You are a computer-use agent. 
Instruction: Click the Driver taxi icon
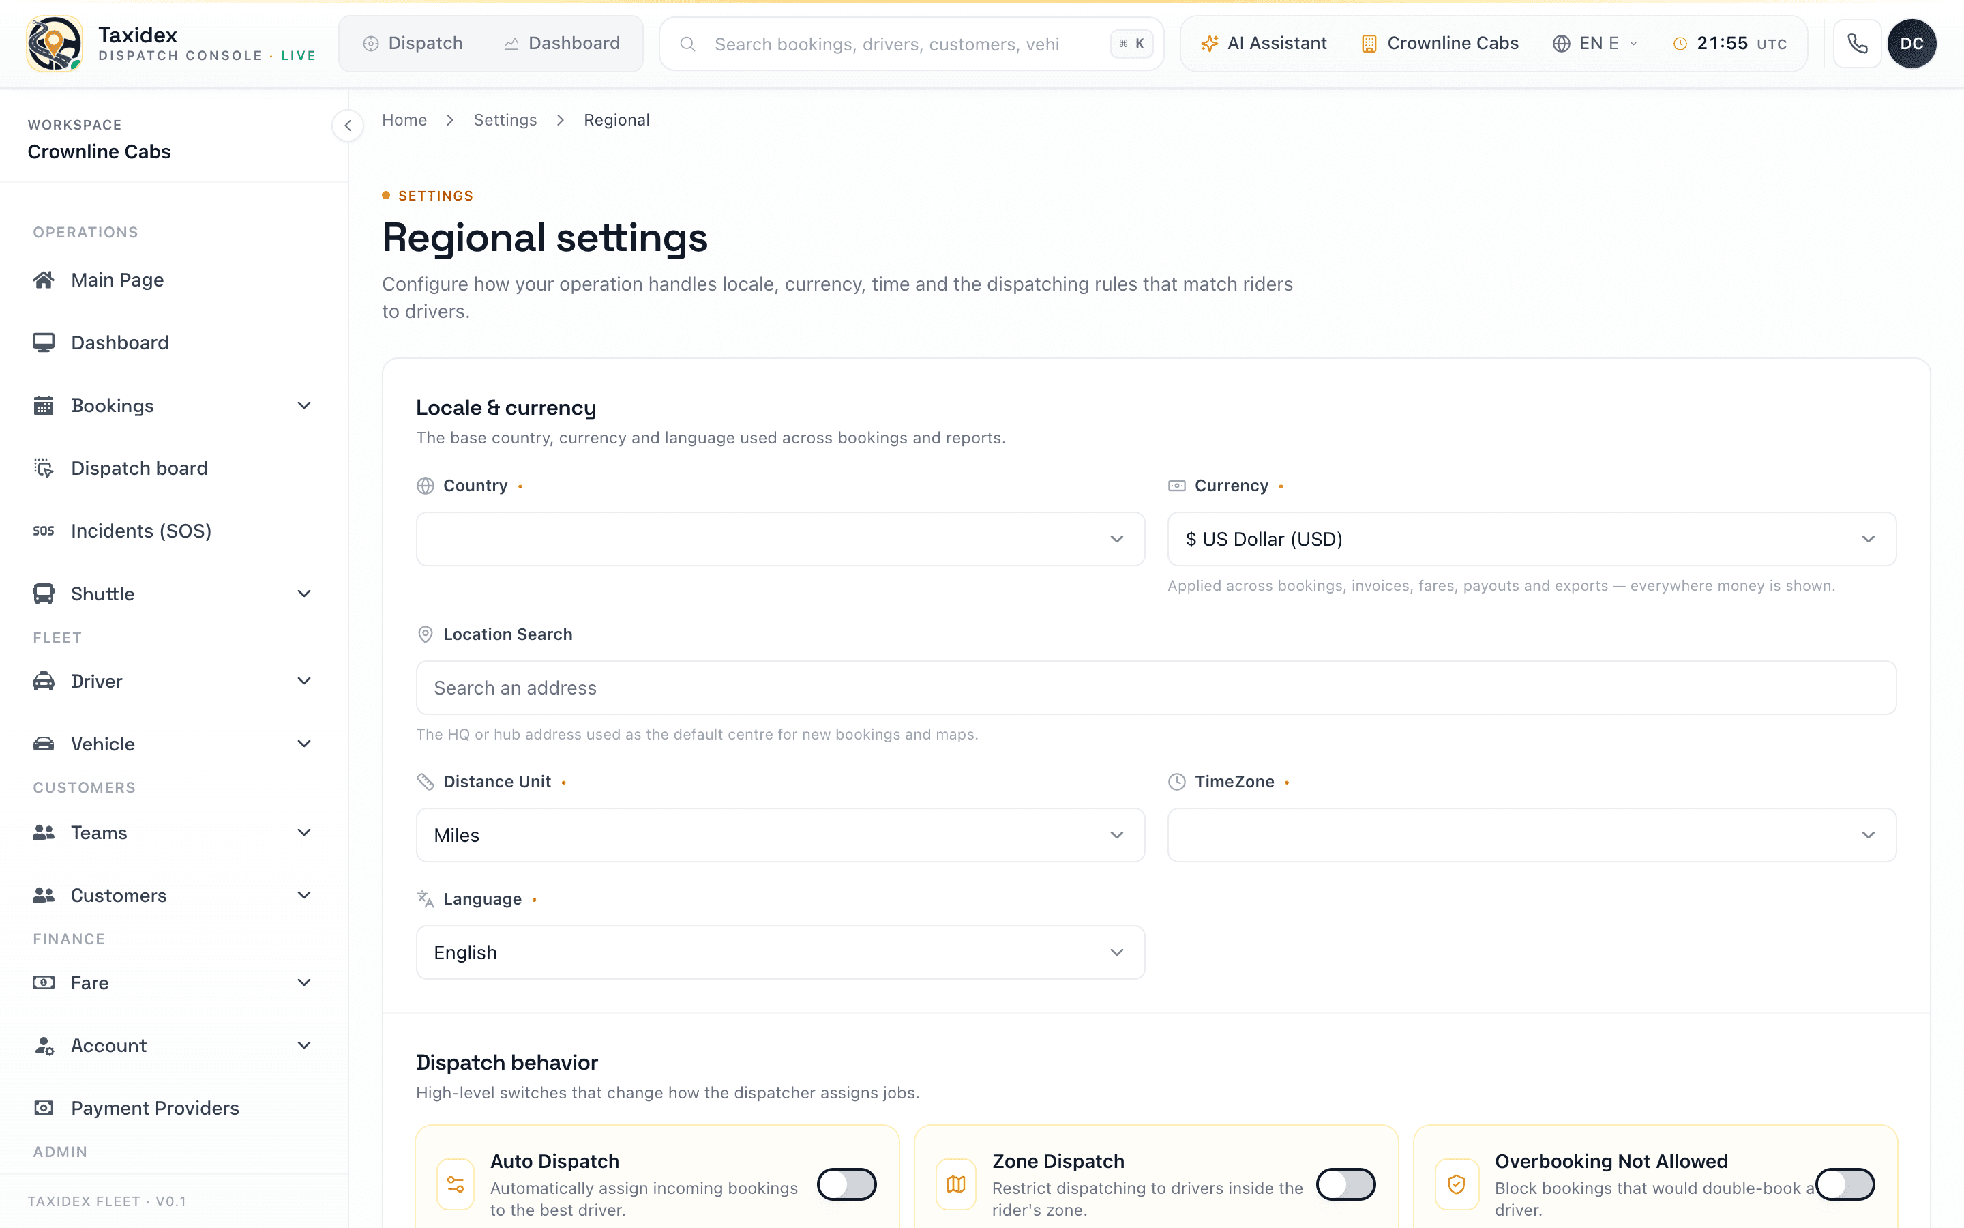click(x=44, y=681)
